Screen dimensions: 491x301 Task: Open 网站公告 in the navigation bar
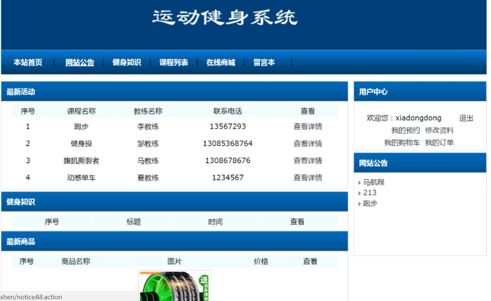point(80,62)
